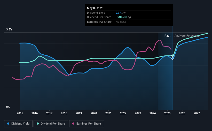Click the 2020 x-axis label
The height and width of the screenshot is (131, 212).
pyautogui.click(x=94, y=113)
